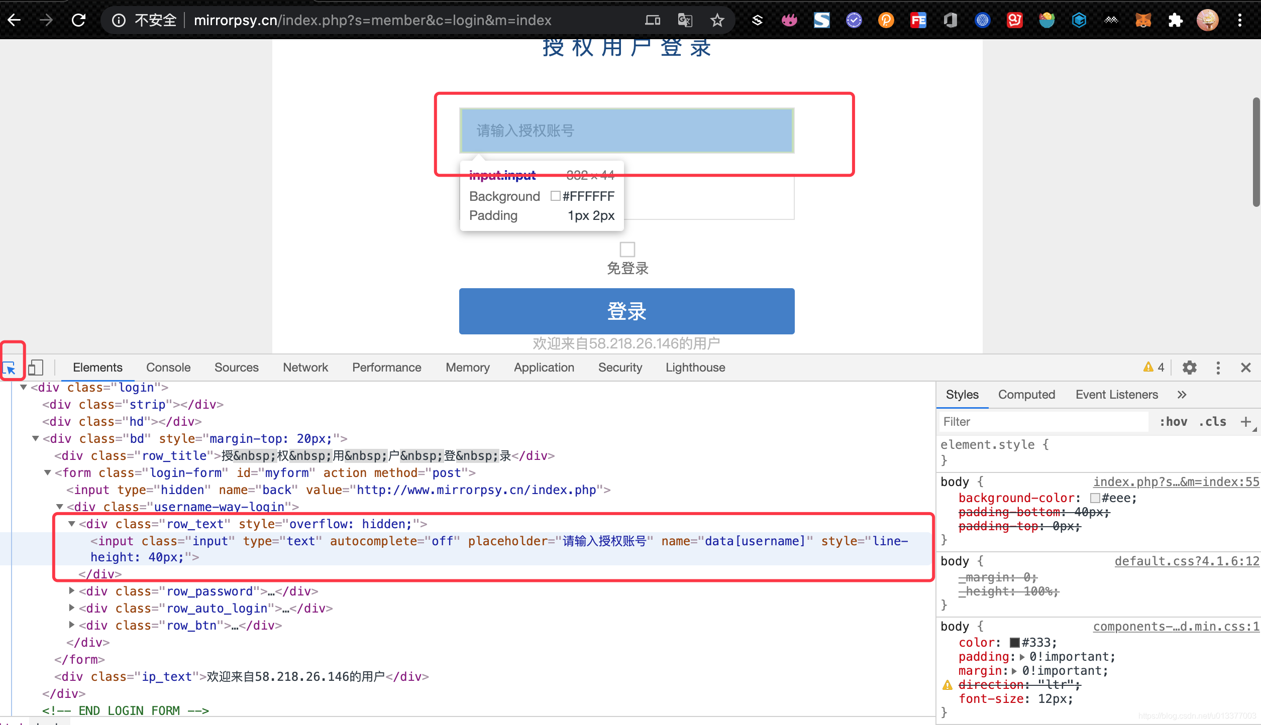
Task: Expand the div class username-way-login
Action: pyautogui.click(x=61, y=507)
